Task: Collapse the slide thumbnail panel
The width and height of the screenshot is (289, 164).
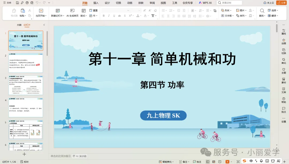Action: pyautogui.click(x=44, y=25)
